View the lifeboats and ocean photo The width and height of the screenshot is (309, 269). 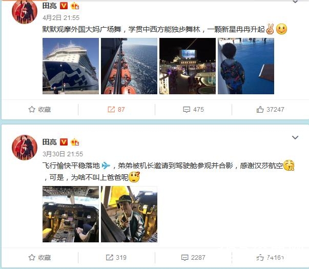tap(129, 66)
